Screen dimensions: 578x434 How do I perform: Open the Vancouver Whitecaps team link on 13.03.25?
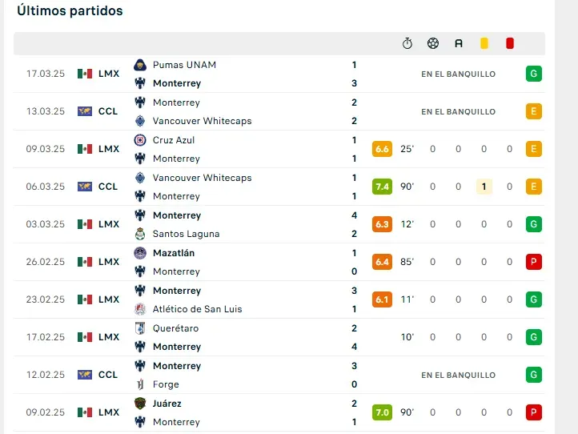[x=202, y=121]
